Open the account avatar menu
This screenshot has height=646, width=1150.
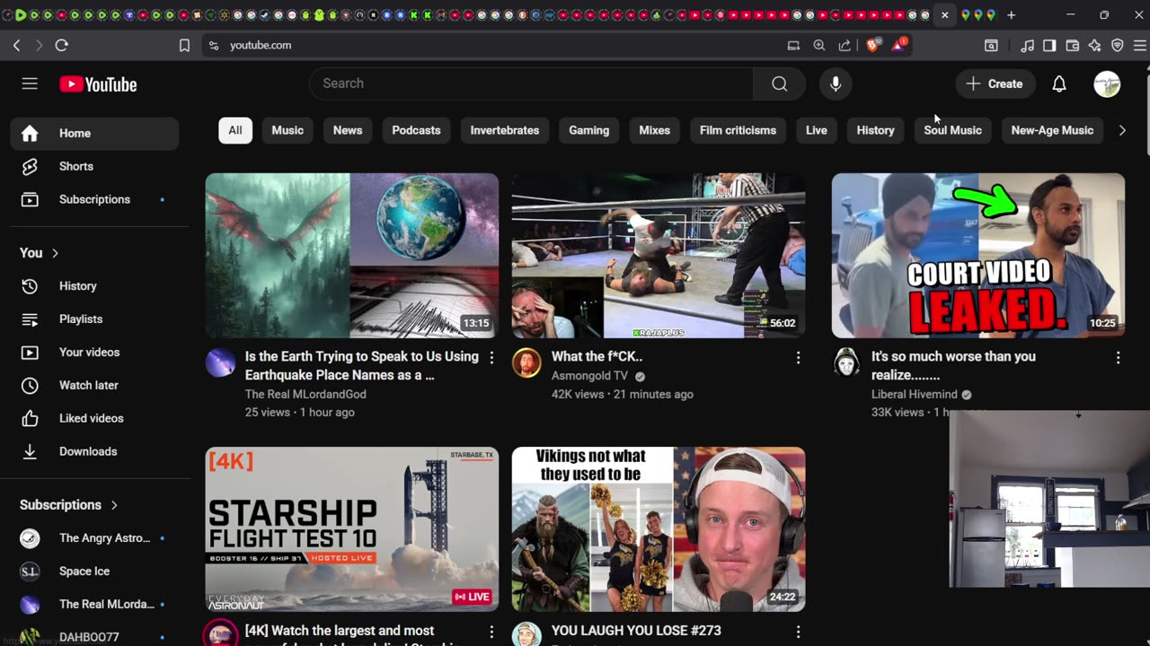(1107, 83)
